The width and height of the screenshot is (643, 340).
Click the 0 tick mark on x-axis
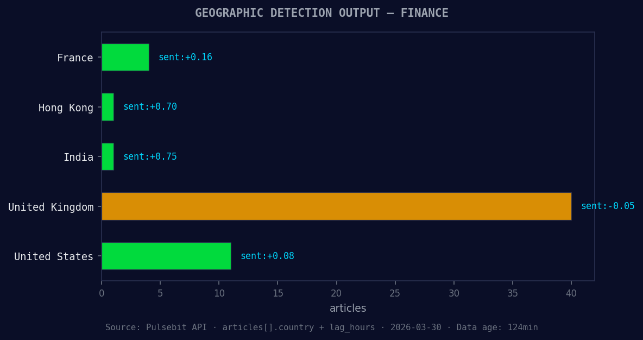(102, 293)
